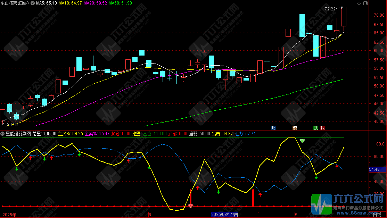Click the 财 info marker icon
Viewport: 387px width, 218px height.
click(x=273, y=128)
